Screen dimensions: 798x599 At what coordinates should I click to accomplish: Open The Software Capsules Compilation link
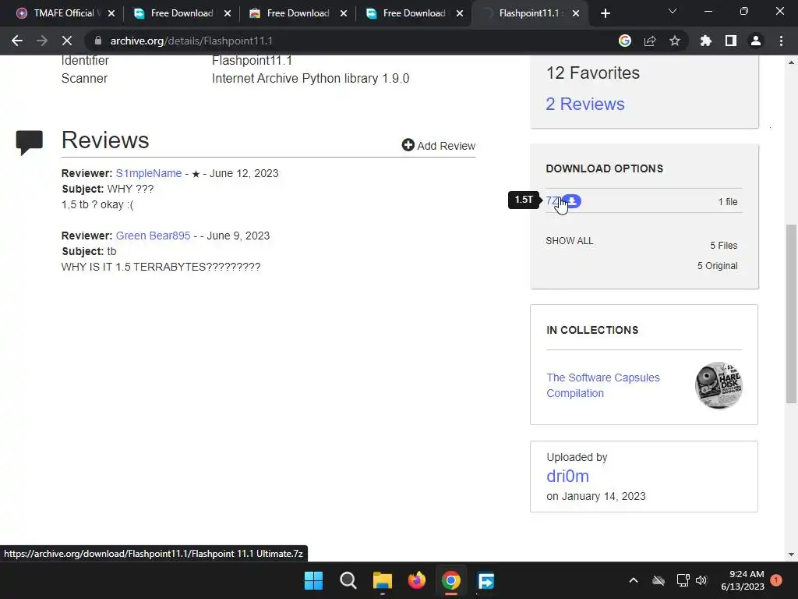click(x=602, y=385)
